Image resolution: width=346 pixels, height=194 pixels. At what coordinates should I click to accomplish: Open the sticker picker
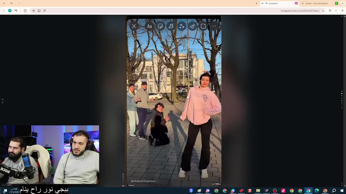coord(160,26)
